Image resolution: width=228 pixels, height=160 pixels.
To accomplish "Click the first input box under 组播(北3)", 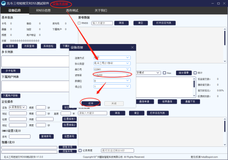I will [29, 148].
